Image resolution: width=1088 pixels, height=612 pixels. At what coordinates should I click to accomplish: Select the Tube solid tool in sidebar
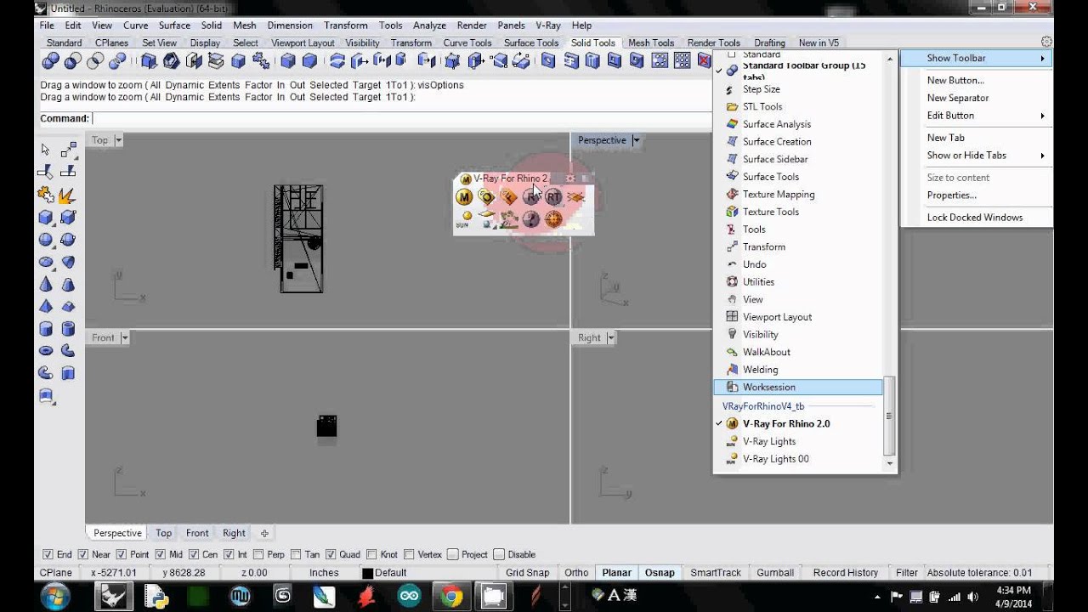point(68,329)
